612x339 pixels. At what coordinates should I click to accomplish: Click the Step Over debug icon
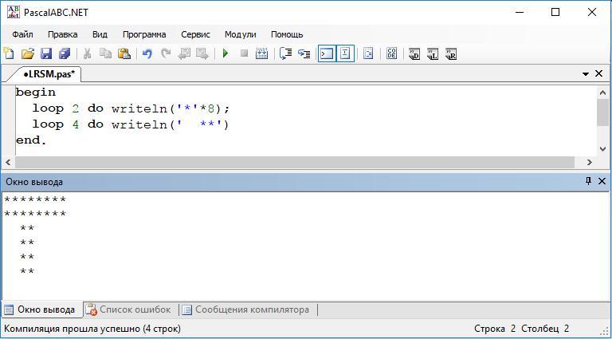(285, 53)
